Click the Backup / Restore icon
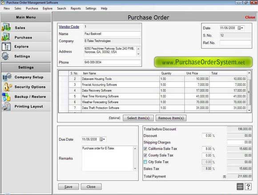 tap(6, 97)
